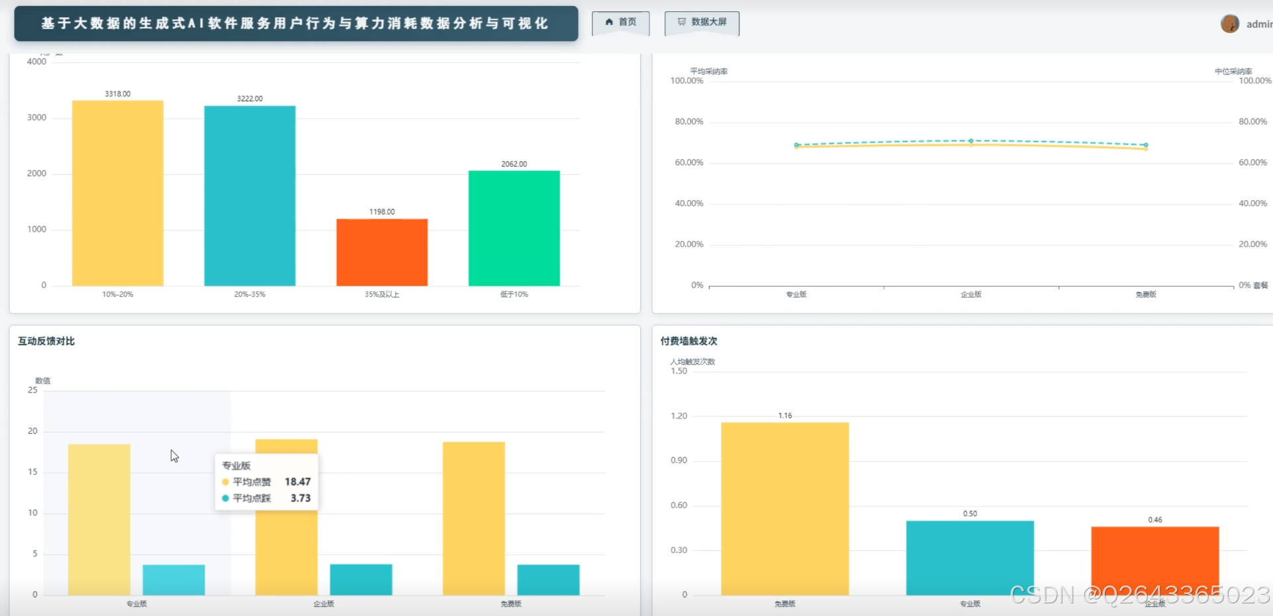Screen dimensions: 1273x616
Task: Click the 0.50 value label
Action: click(x=970, y=514)
